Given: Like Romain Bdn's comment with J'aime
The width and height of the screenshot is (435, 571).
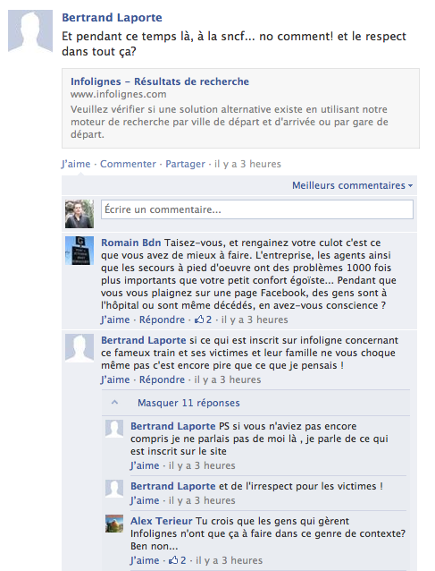Looking at the screenshot, I should [115, 320].
